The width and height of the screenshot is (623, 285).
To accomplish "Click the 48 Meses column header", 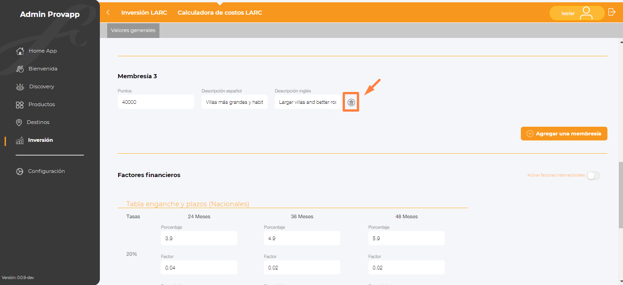I will click(406, 216).
